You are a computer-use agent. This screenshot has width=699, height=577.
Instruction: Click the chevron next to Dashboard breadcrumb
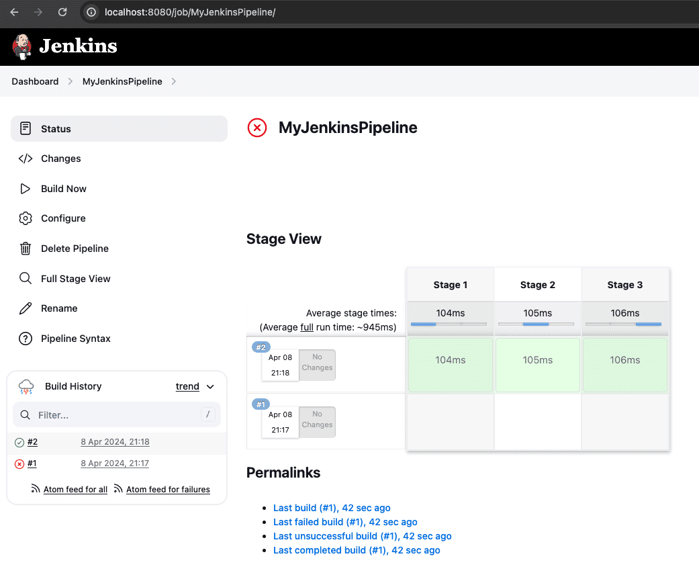69,81
